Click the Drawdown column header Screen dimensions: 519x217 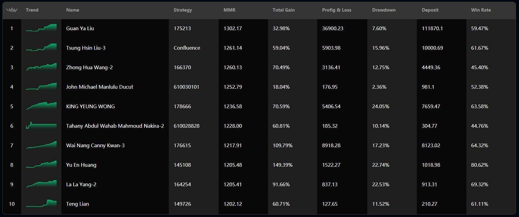click(x=384, y=10)
